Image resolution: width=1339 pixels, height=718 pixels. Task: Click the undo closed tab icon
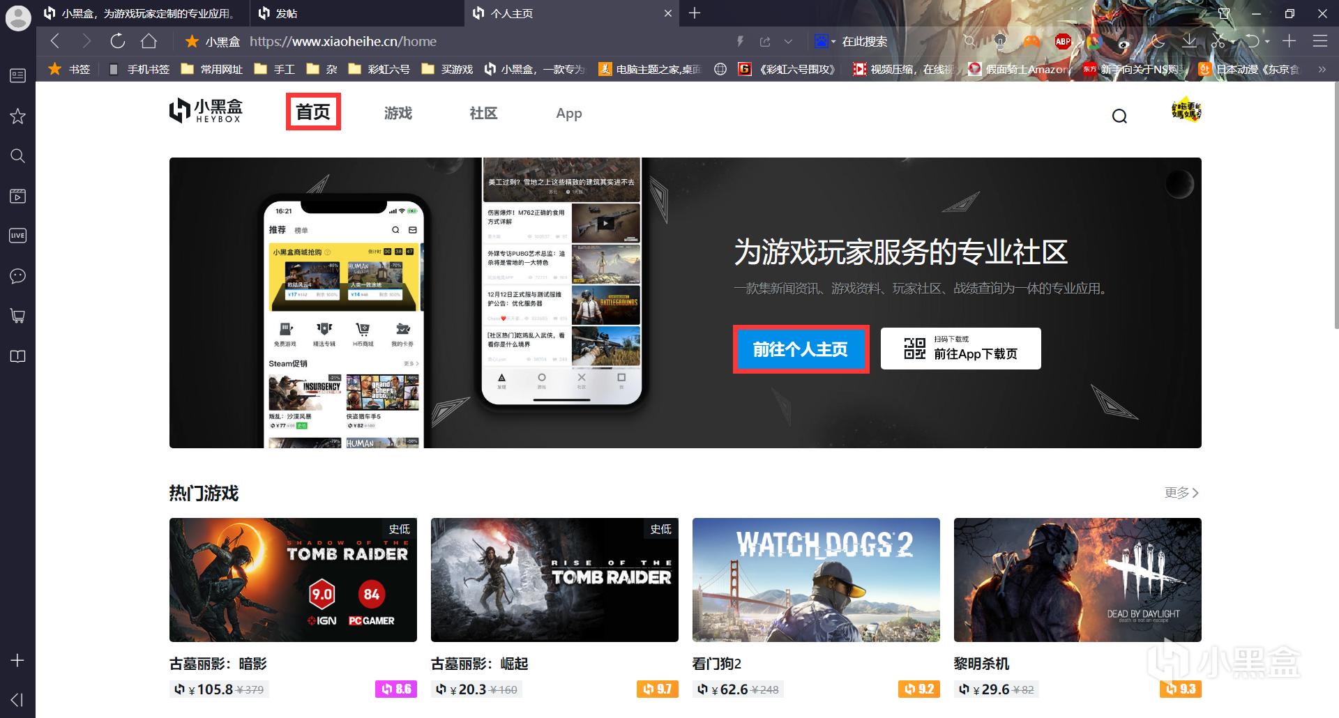(x=1253, y=42)
